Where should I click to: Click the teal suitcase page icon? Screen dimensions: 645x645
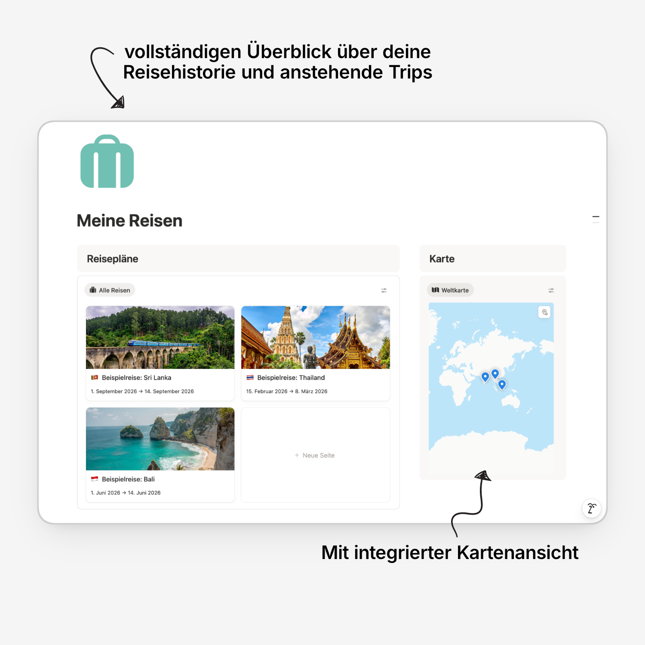click(107, 161)
